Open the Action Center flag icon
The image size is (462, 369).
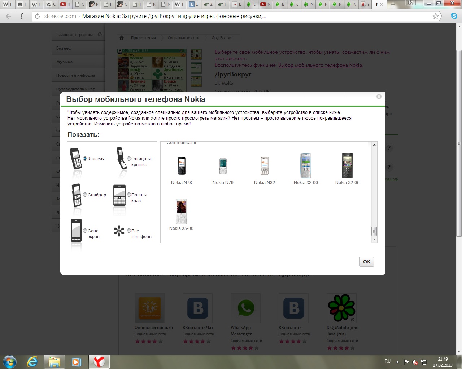(406, 362)
